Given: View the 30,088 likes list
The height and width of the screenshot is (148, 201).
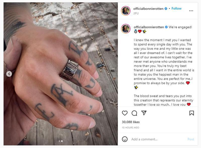Looking at the screenshot, I should [x=131, y=122].
